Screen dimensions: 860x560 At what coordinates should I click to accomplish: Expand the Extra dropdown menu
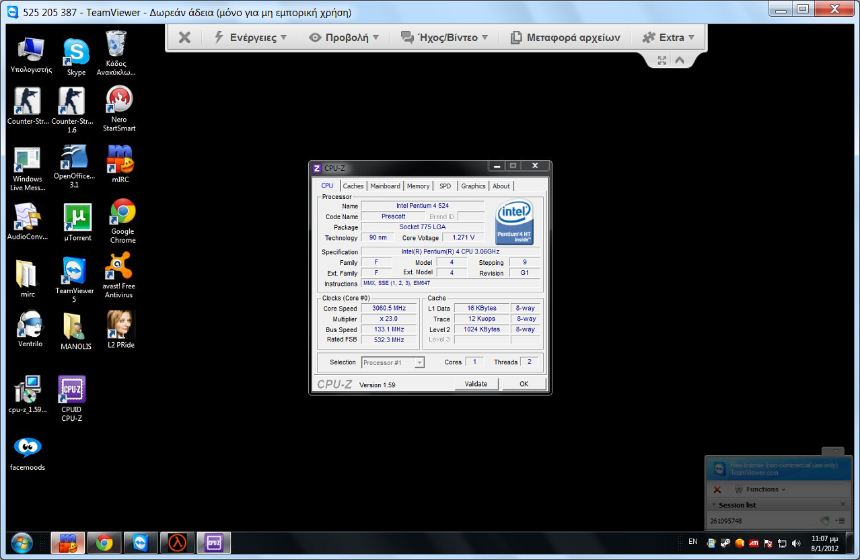pyautogui.click(x=669, y=38)
